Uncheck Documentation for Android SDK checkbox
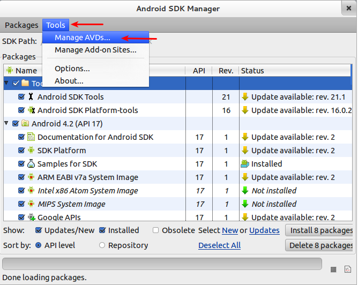 [x=21, y=137]
